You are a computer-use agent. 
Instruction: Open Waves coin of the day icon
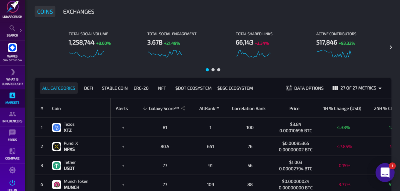click(12, 48)
